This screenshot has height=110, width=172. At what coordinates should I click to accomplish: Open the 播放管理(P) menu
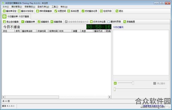coord(17,7)
